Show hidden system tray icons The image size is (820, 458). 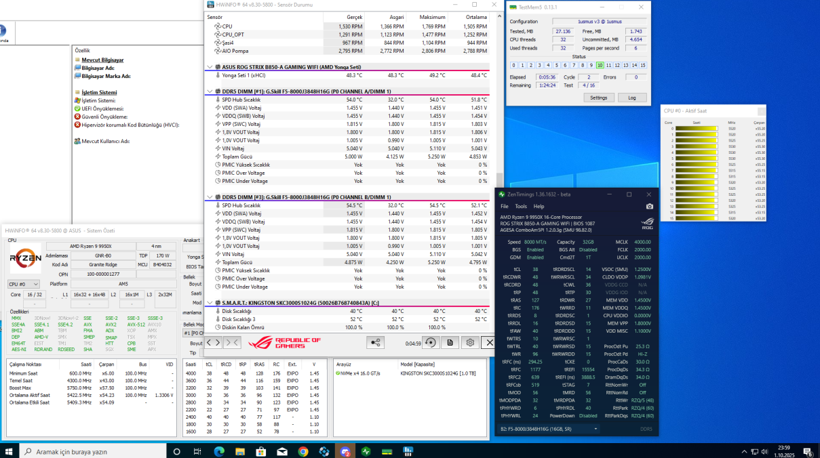pyautogui.click(x=744, y=451)
